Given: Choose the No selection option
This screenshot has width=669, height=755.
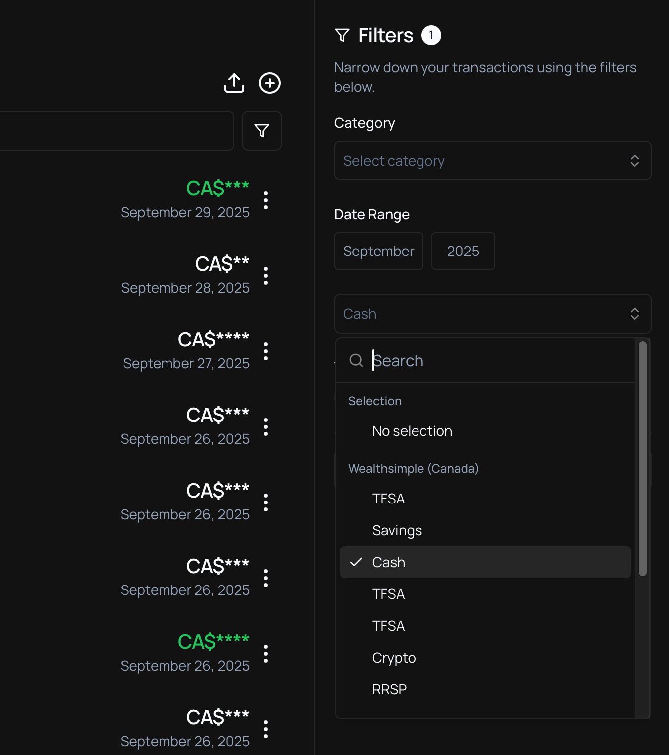Looking at the screenshot, I should 412,431.
